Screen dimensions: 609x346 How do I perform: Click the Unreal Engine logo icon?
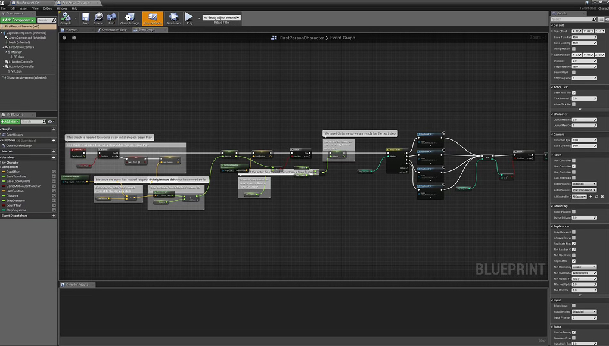pyautogui.click(x=2, y=3)
